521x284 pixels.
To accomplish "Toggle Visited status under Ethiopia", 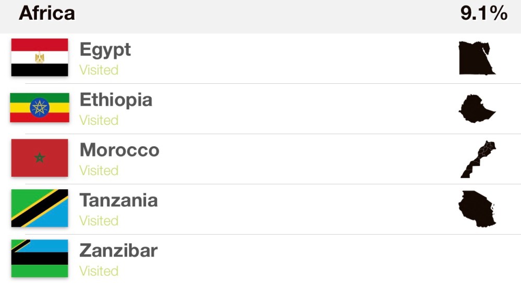I will tap(99, 120).
